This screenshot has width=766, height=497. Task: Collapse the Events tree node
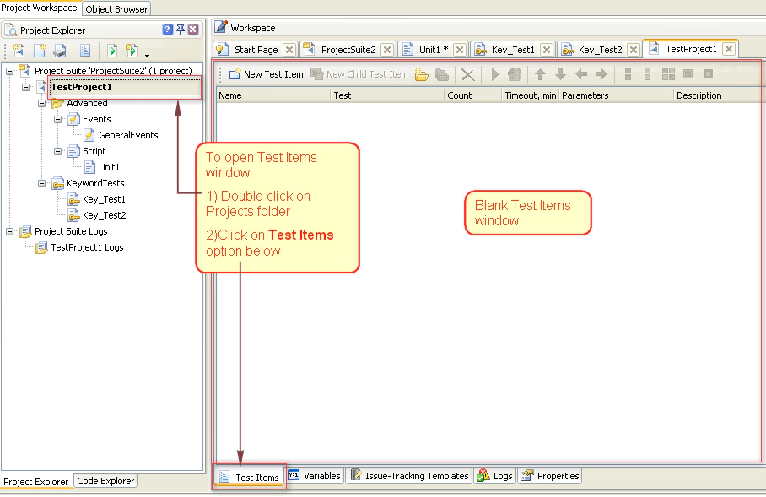point(58,120)
